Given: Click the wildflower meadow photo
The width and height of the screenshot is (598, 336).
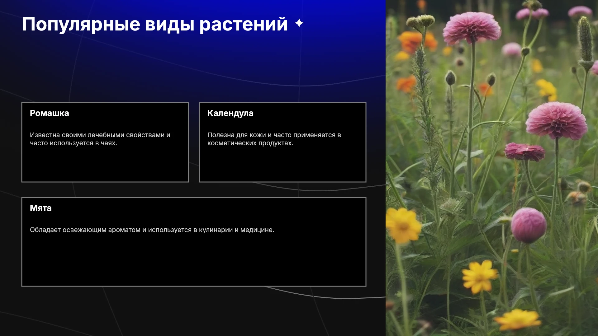Looking at the screenshot, I should click(492, 168).
